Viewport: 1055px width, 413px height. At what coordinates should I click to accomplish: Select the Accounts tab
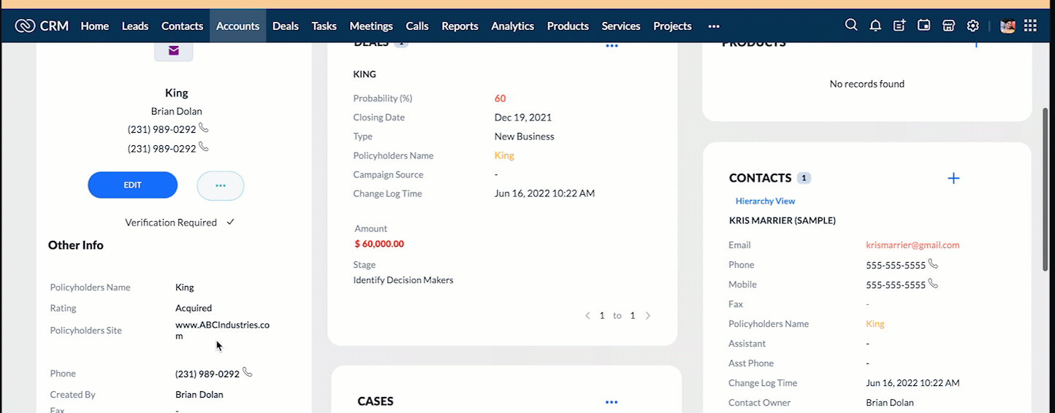pos(237,26)
